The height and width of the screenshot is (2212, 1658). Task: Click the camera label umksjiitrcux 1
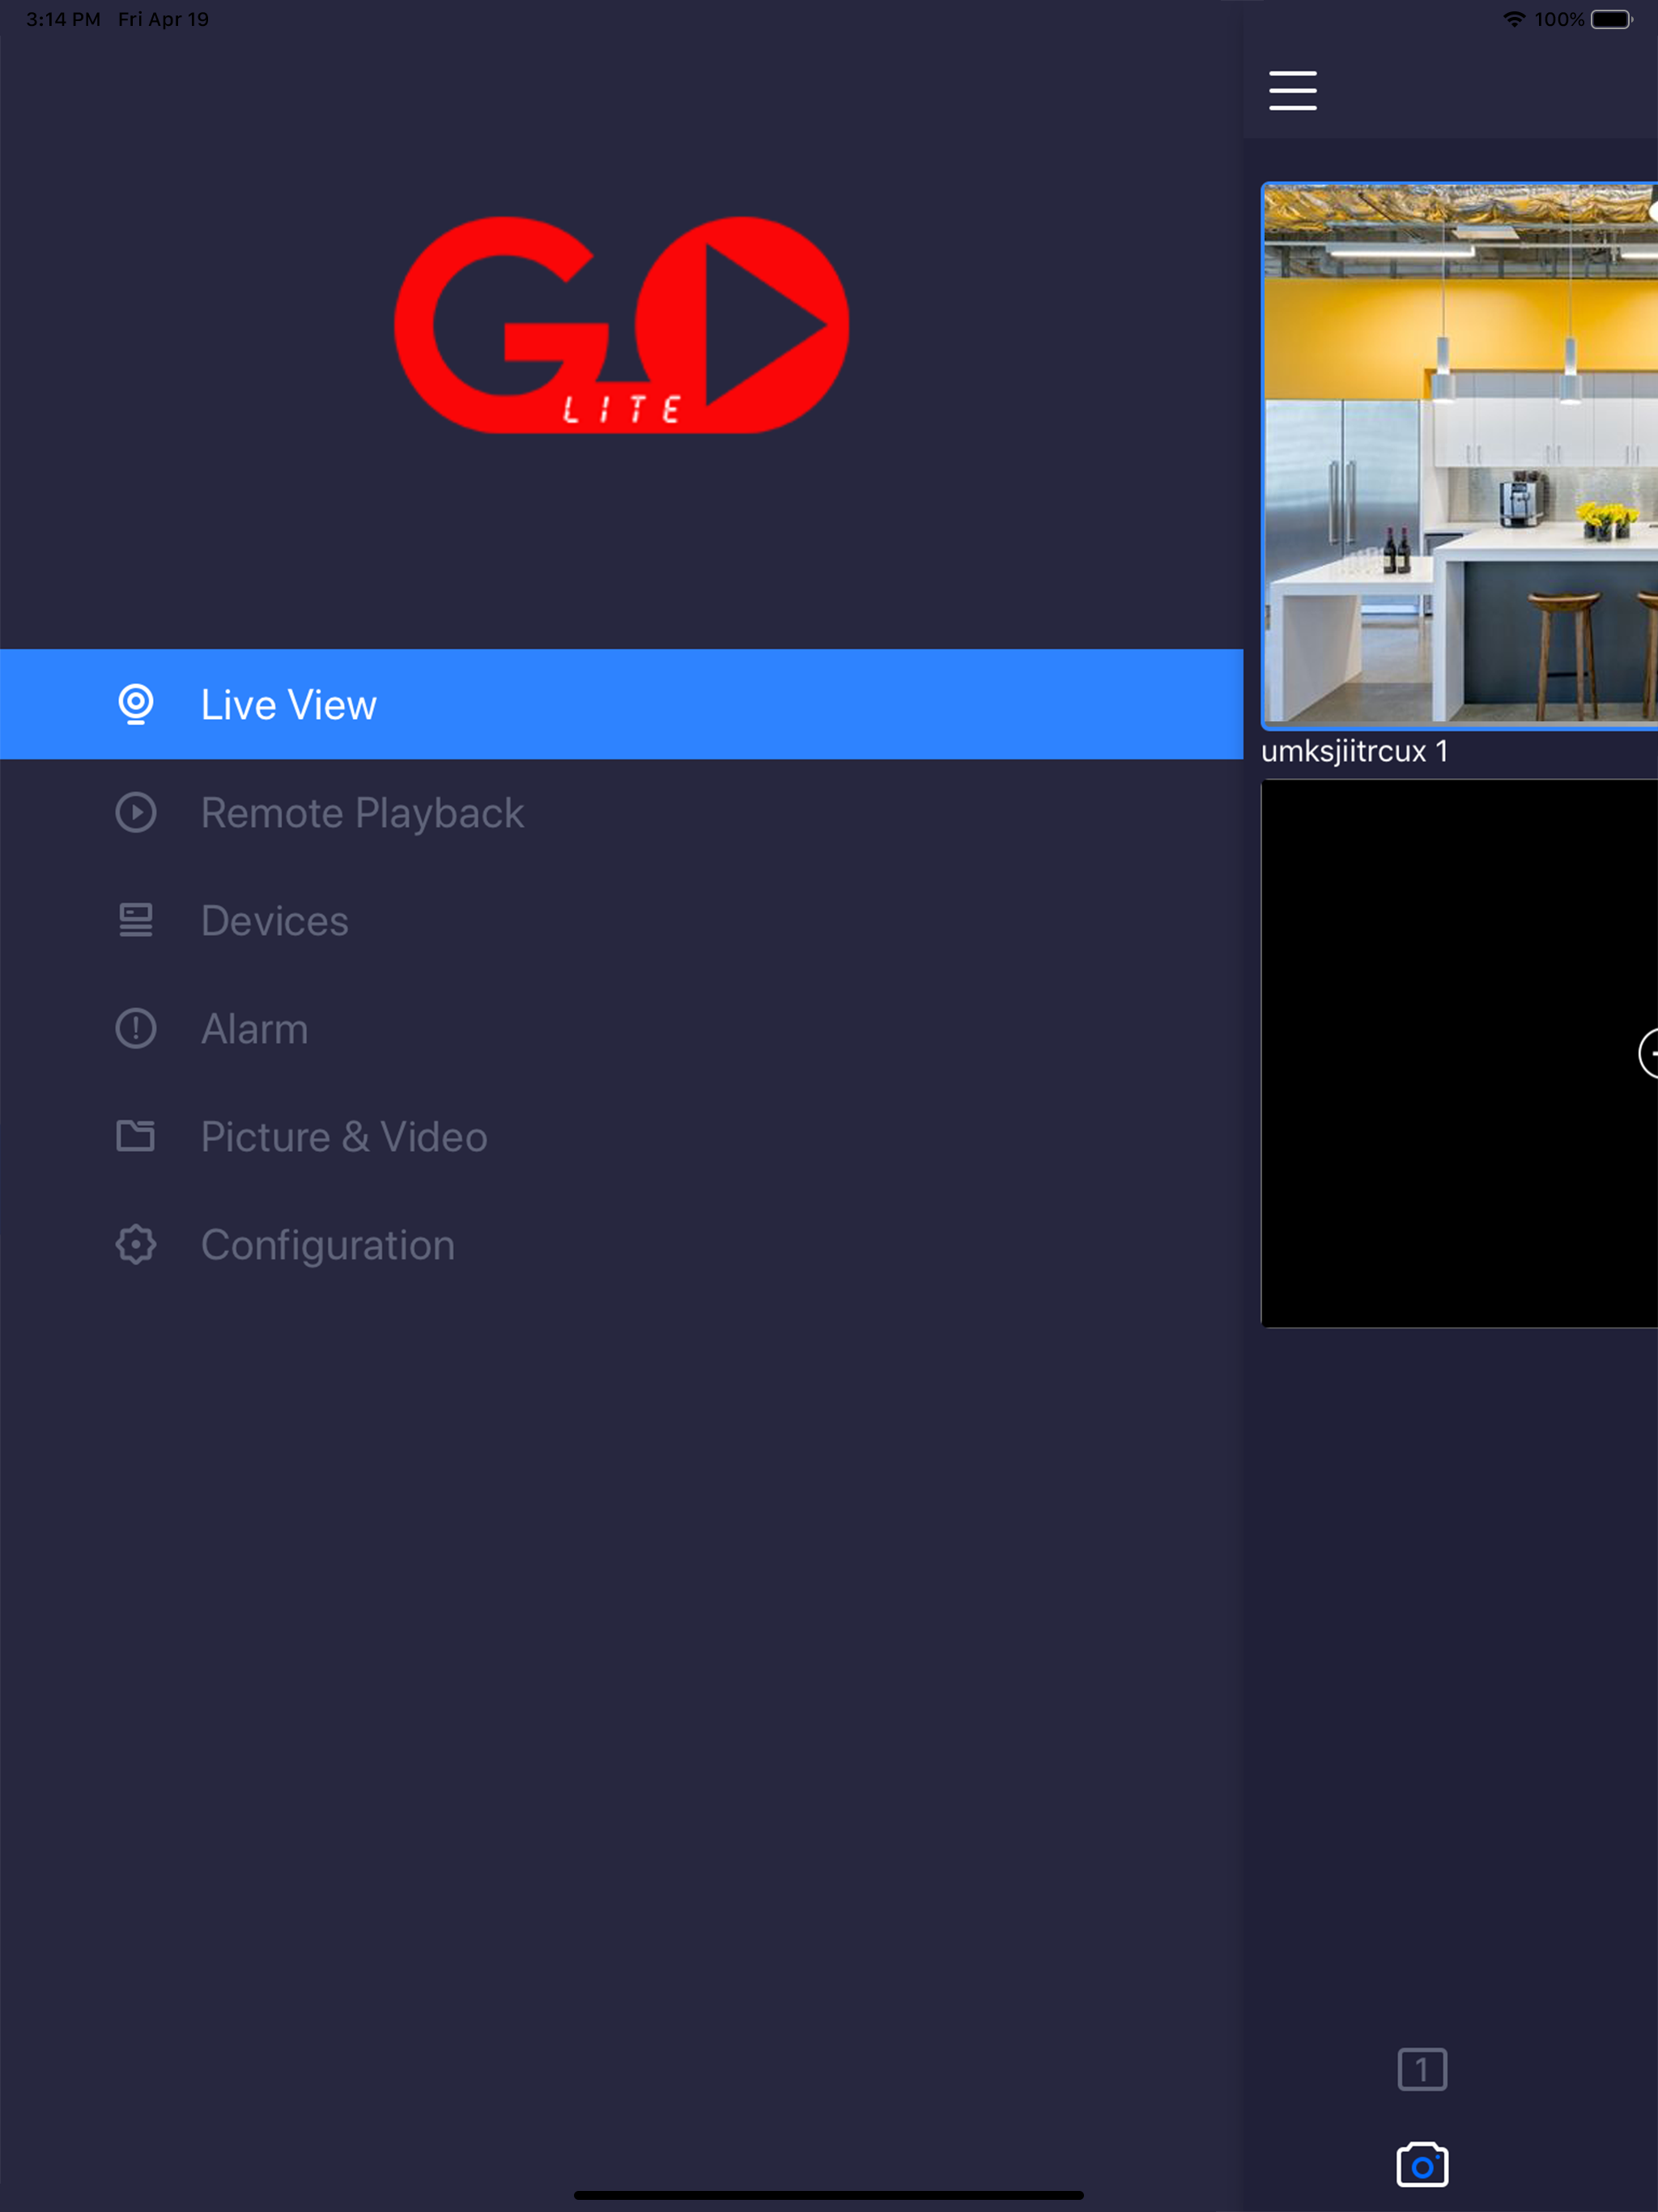tap(1354, 752)
